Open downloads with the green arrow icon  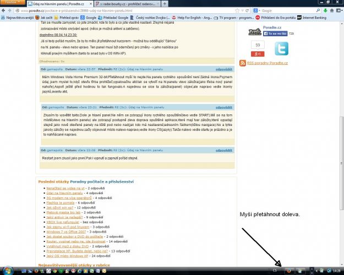(x=325, y=10)
